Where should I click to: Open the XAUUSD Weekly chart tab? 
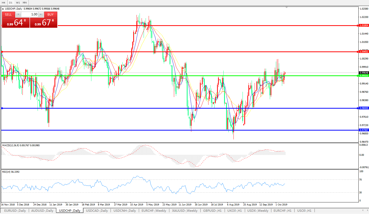click(184, 211)
